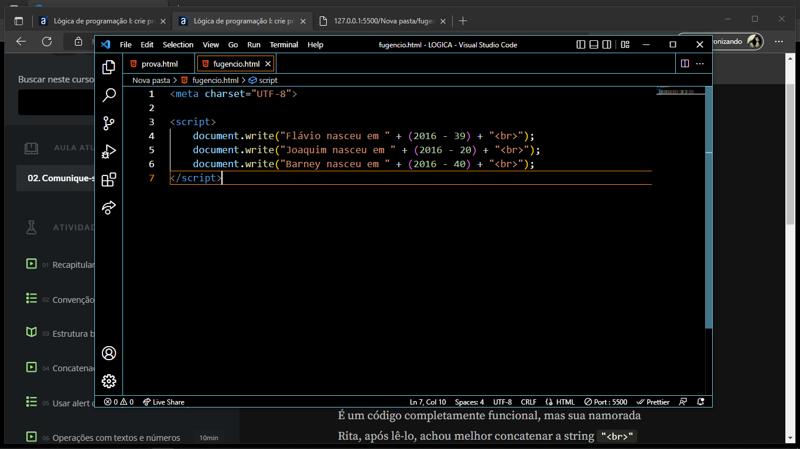
Task: Open the browser Settings and more menu
Action: [x=778, y=42]
